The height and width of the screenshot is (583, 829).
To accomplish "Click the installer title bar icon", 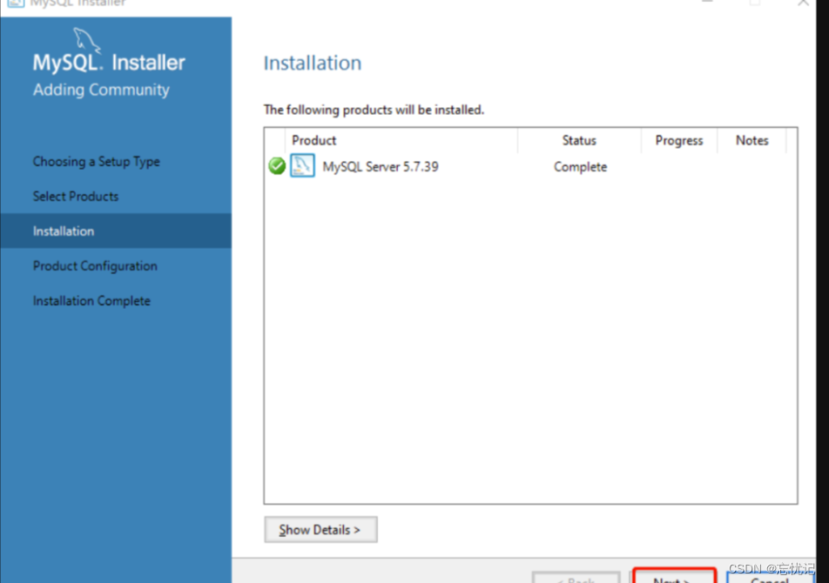I will click(15, 3).
